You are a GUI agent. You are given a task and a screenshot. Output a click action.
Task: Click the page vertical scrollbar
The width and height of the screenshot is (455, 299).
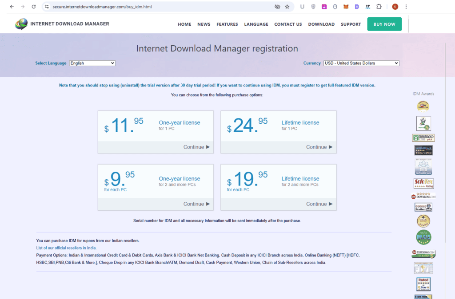(x=445, y=142)
